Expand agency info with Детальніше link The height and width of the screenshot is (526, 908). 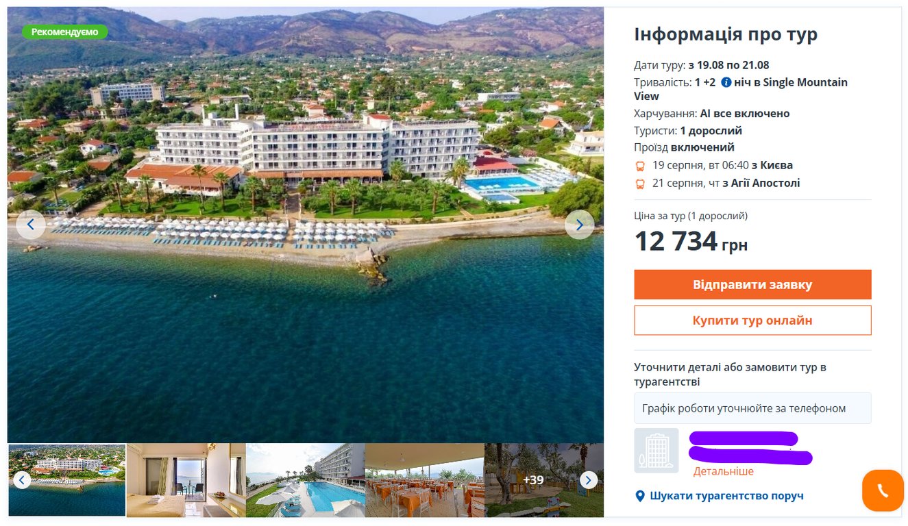pyautogui.click(x=722, y=471)
